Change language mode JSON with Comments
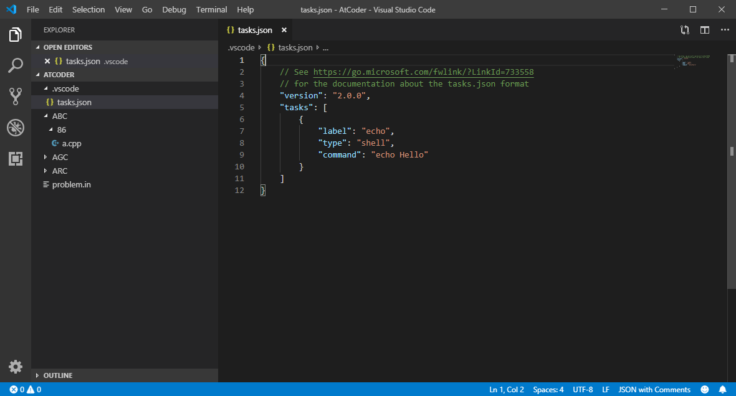The height and width of the screenshot is (396, 736). pyautogui.click(x=654, y=390)
